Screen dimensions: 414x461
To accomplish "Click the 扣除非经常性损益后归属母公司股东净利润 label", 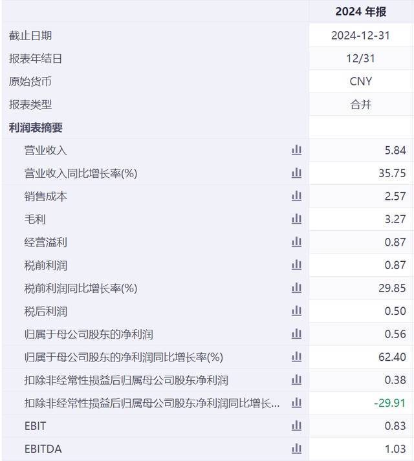I will point(126,380).
